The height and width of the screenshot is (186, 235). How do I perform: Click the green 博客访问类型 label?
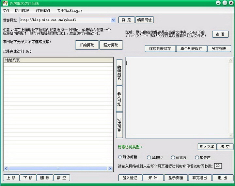130,147
